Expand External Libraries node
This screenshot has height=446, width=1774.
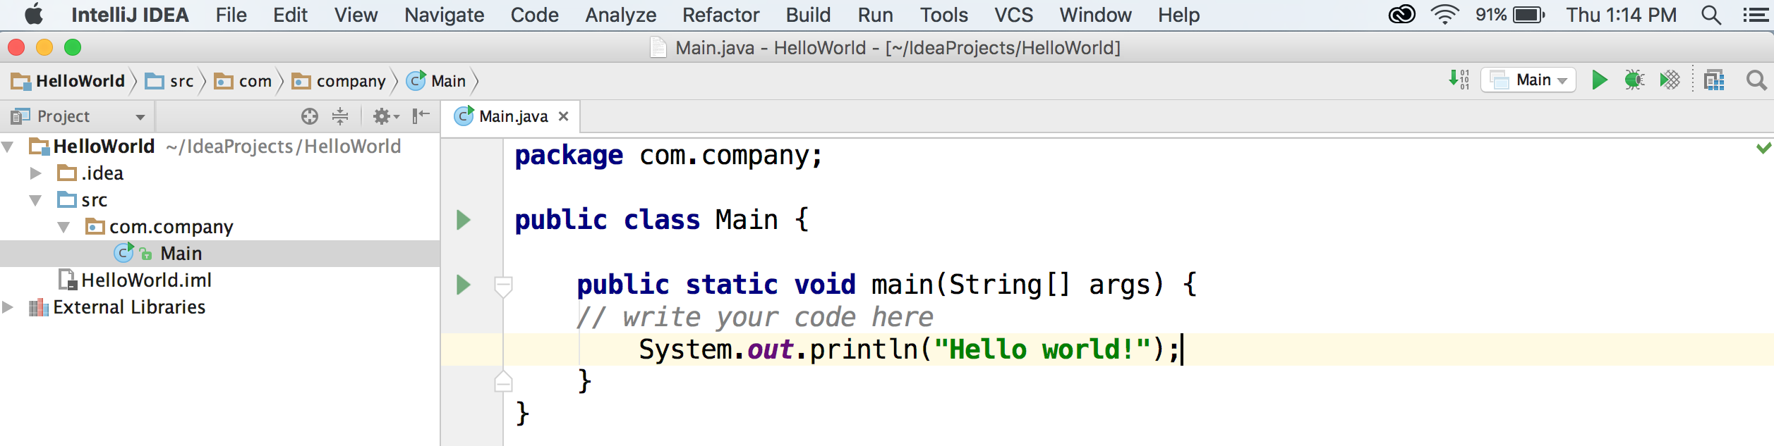[x=8, y=307]
